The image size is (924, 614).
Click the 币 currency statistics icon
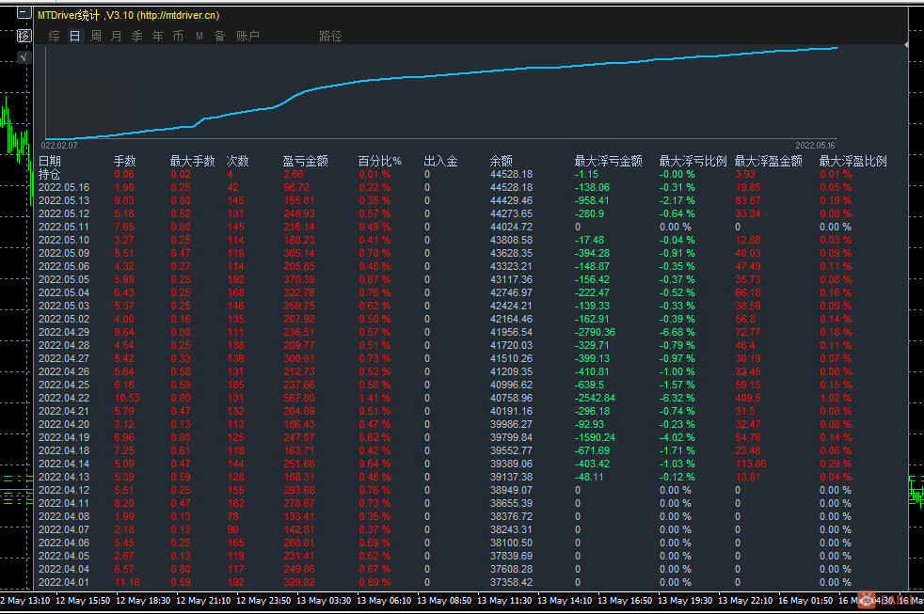178,36
